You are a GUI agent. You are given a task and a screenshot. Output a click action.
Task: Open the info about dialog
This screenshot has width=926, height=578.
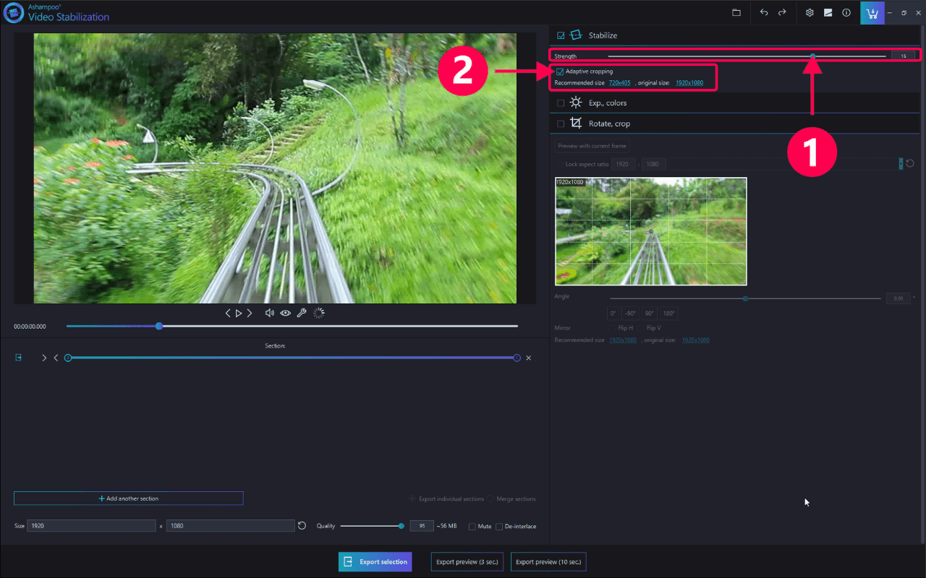click(x=846, y=13)
